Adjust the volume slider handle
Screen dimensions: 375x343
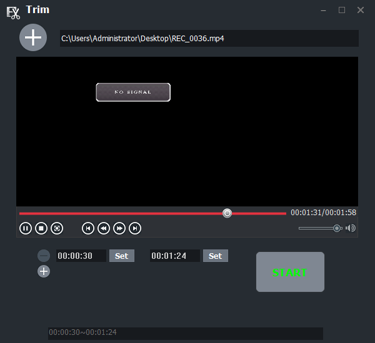click(337, 228)
